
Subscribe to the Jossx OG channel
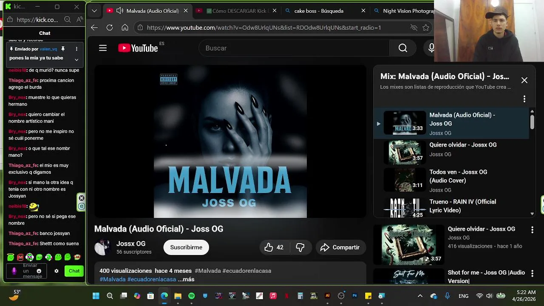pyautogui.click(x=186, y=247)
